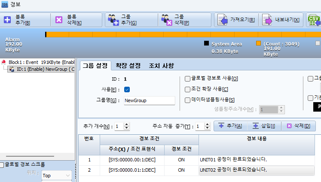Click the Group Add (그룹 추가) icon
This screenshot has width=321, height=182.
point(113,20)
